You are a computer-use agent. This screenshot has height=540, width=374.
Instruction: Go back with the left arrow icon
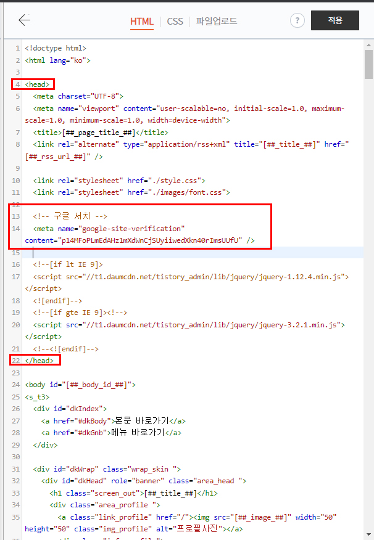point(25,20)
